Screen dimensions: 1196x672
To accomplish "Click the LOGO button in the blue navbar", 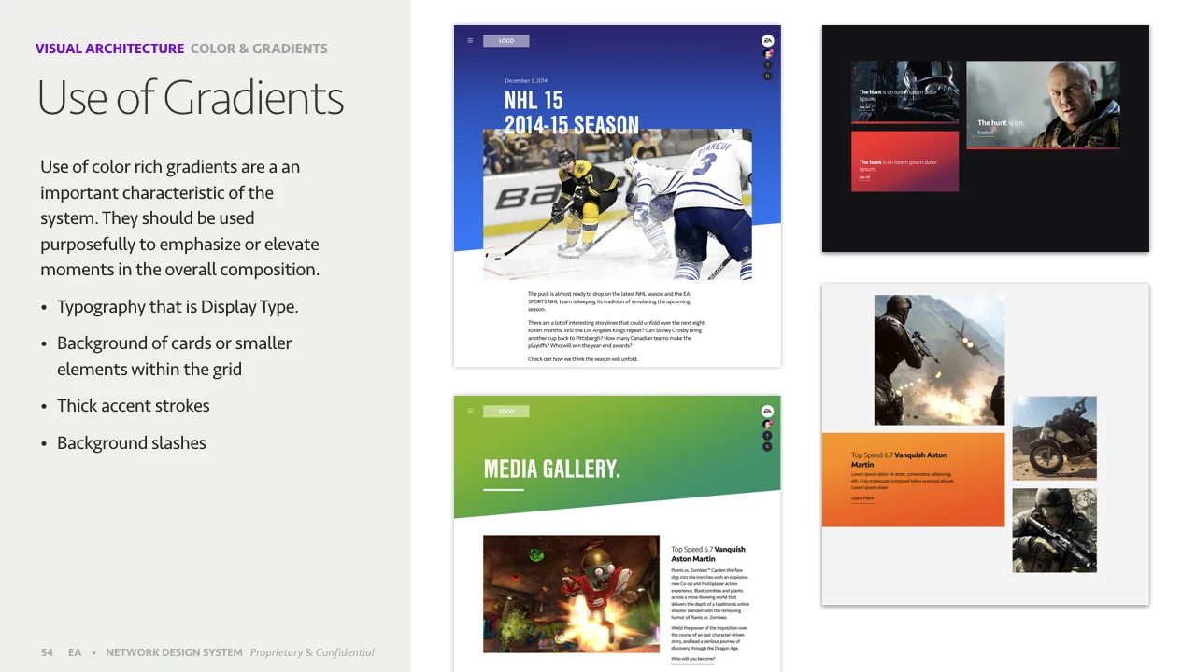I will coord(505,40).
